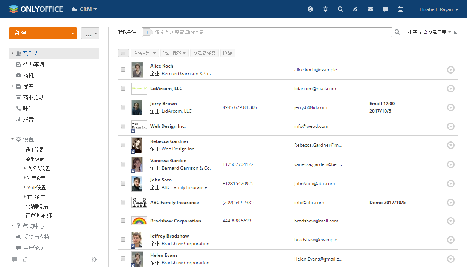The height and width of the screenshot is (267, 467).
Task: Open the talk chat bubble in header
Action: coord(386,9)
